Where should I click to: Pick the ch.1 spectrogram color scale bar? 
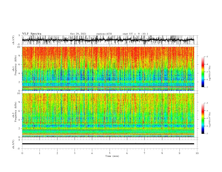tap(203, 72)
